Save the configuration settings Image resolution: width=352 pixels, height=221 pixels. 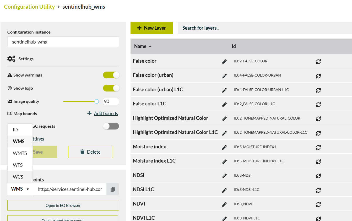pos(45,152)
